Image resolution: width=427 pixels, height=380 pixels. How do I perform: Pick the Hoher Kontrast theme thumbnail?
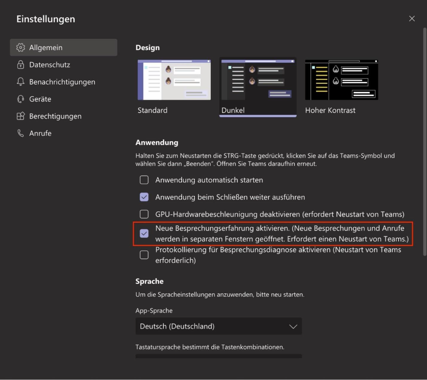(x=342, y=80)
